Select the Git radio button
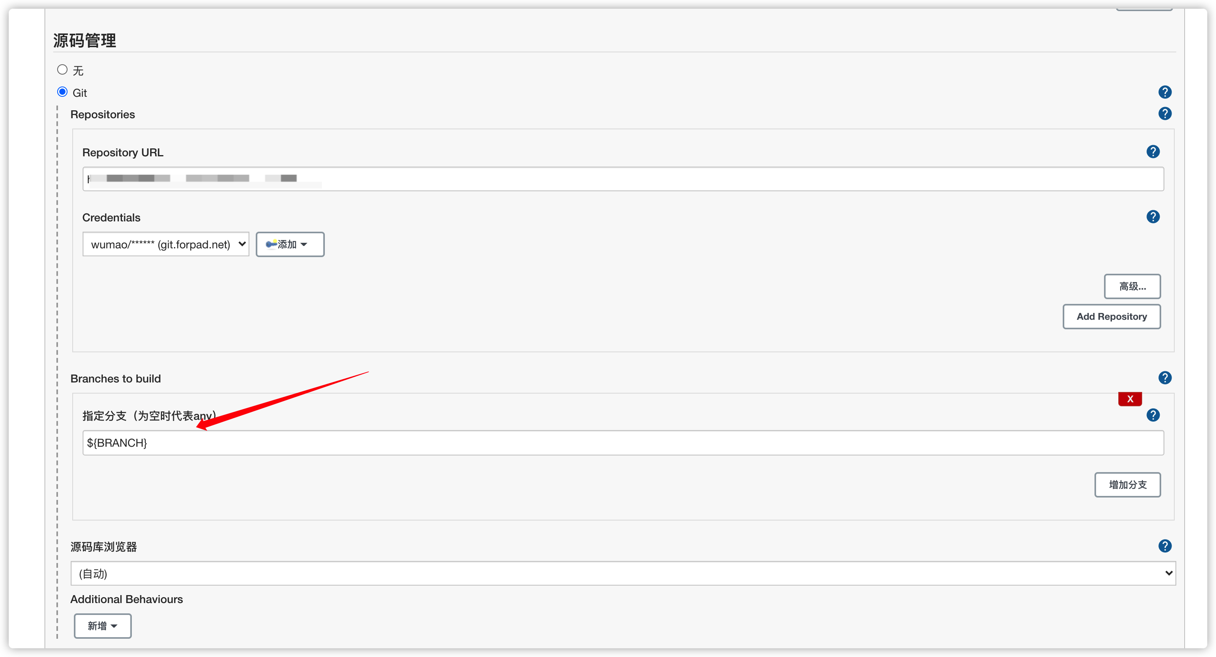This screenshot has height=657, width=1216. (62, 91)
